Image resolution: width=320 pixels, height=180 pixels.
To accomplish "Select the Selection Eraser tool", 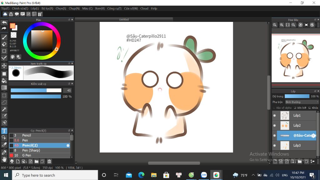I will point(4,123).
